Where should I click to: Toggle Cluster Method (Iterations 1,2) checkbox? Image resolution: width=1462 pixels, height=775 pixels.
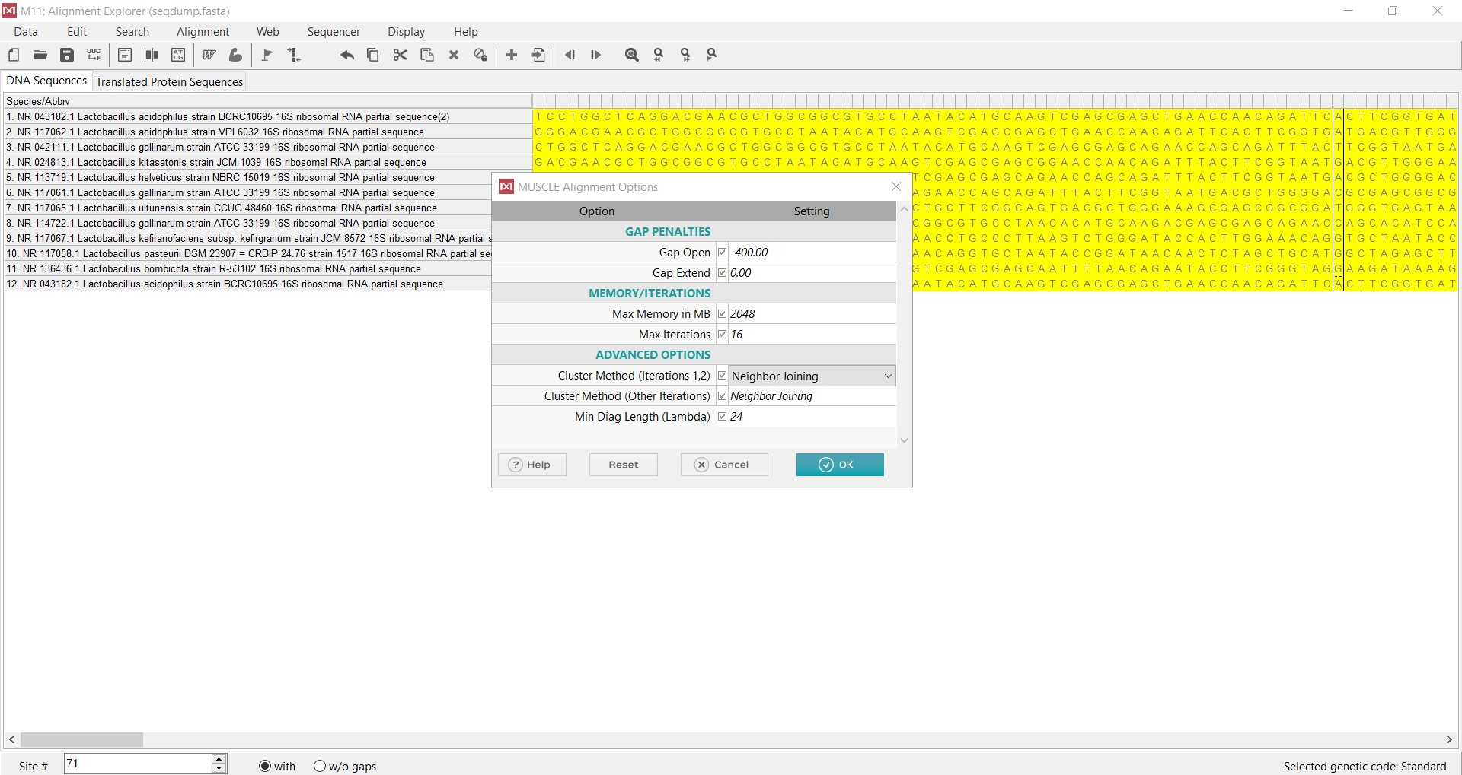tap(722, 375)
